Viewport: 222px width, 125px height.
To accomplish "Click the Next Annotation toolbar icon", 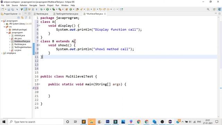I will click(88, 9).
